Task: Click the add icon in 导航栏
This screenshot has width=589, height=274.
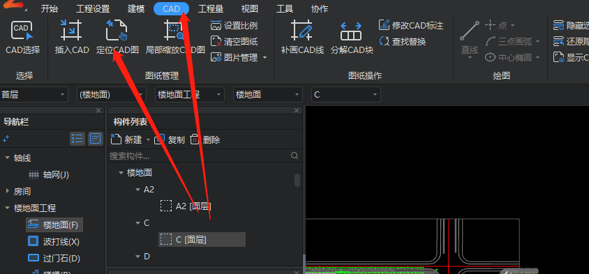Action: [6, 139]
